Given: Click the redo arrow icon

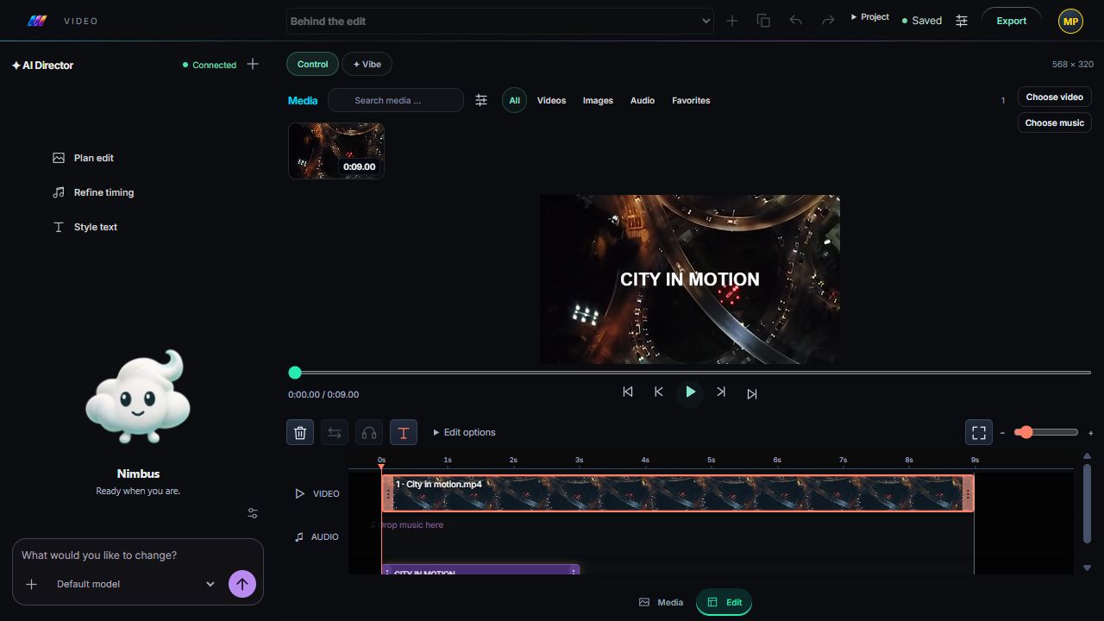Looking at the screenshot, I should 828,21.
